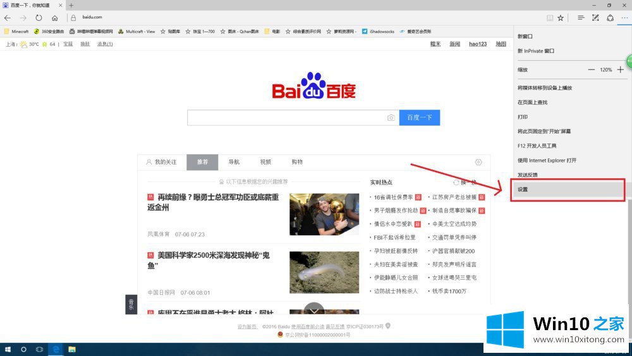Open Task View on the taskbar
Screen dimensions: 632x356
point(39,350)
